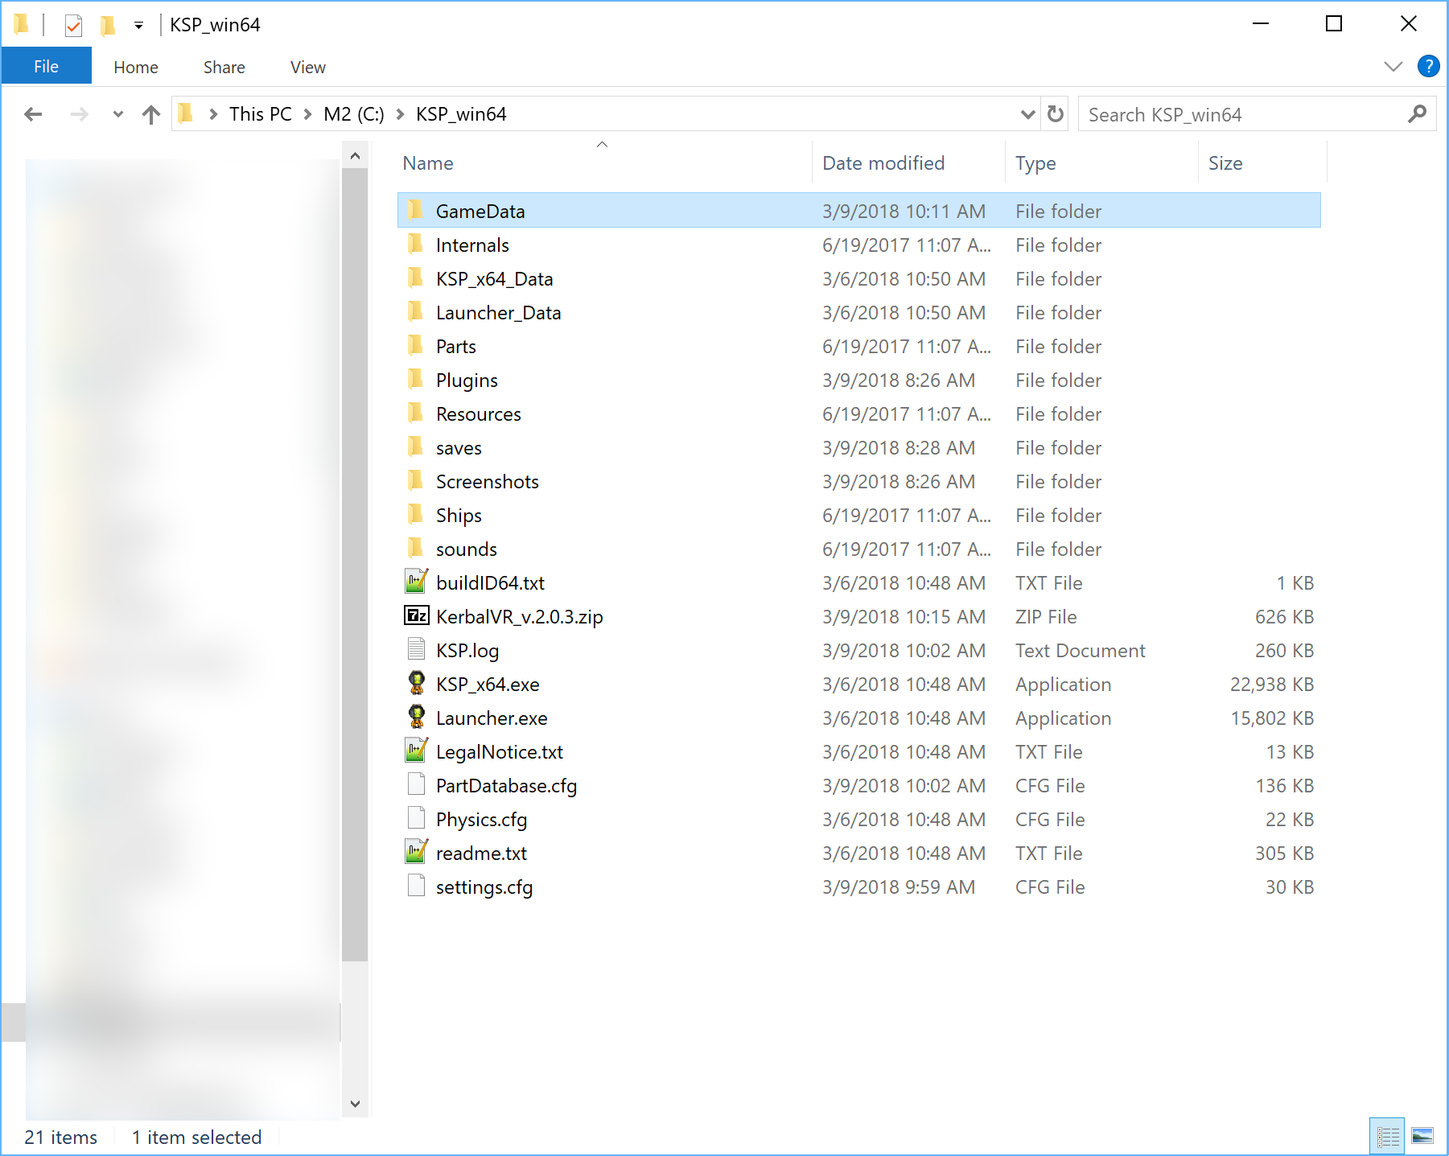Click the LegalNotice.txt file icon
1449x1156 pixels.
tap(416, 751)
